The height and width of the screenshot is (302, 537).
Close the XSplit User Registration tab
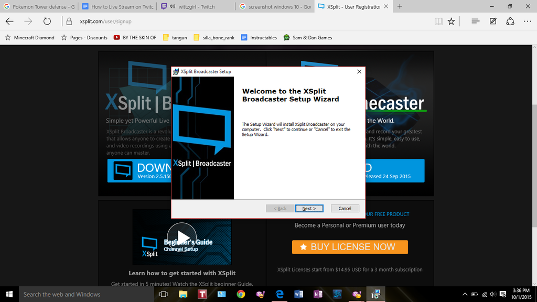pos(386,6)
